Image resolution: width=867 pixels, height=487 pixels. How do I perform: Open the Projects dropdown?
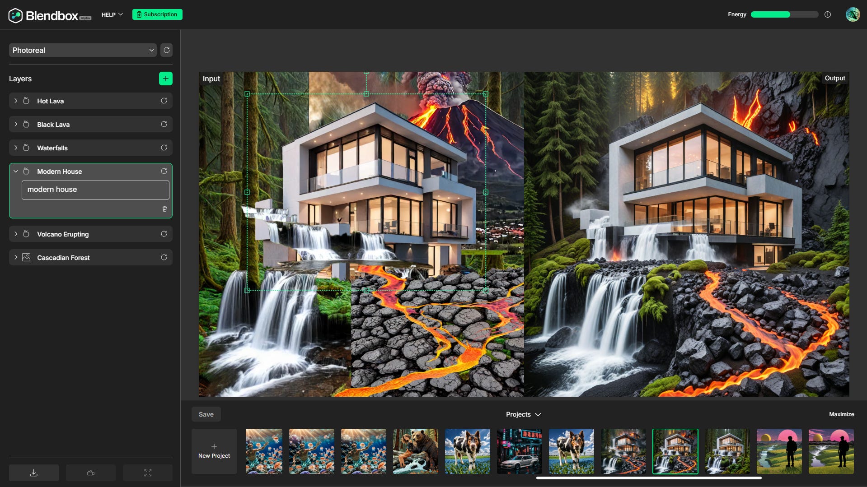[523, 414]
